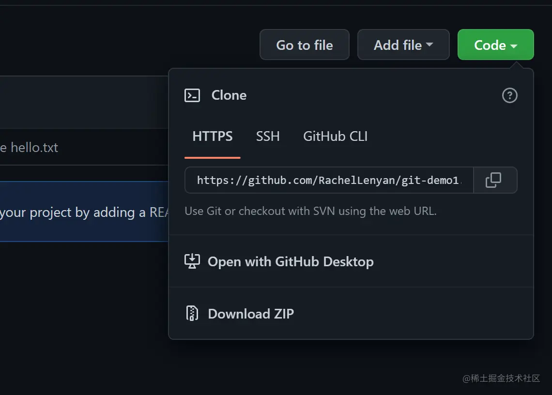Click the hello.txt commit message text

(29, 148)
